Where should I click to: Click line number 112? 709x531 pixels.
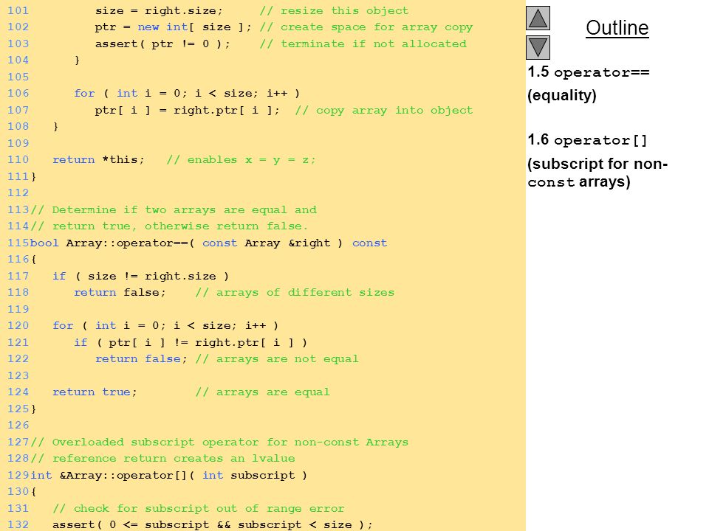tap(18, 193)
